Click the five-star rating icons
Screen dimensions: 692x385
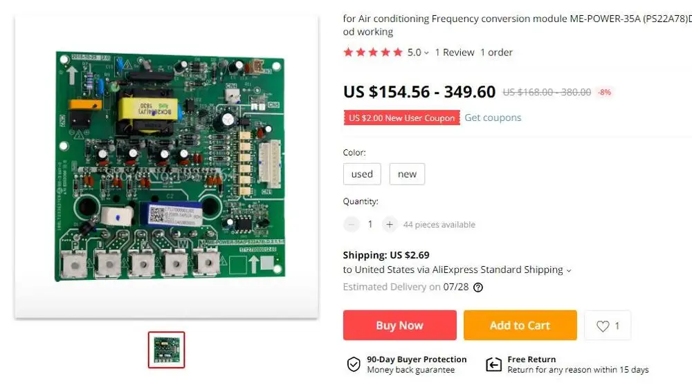click(373, 53)
